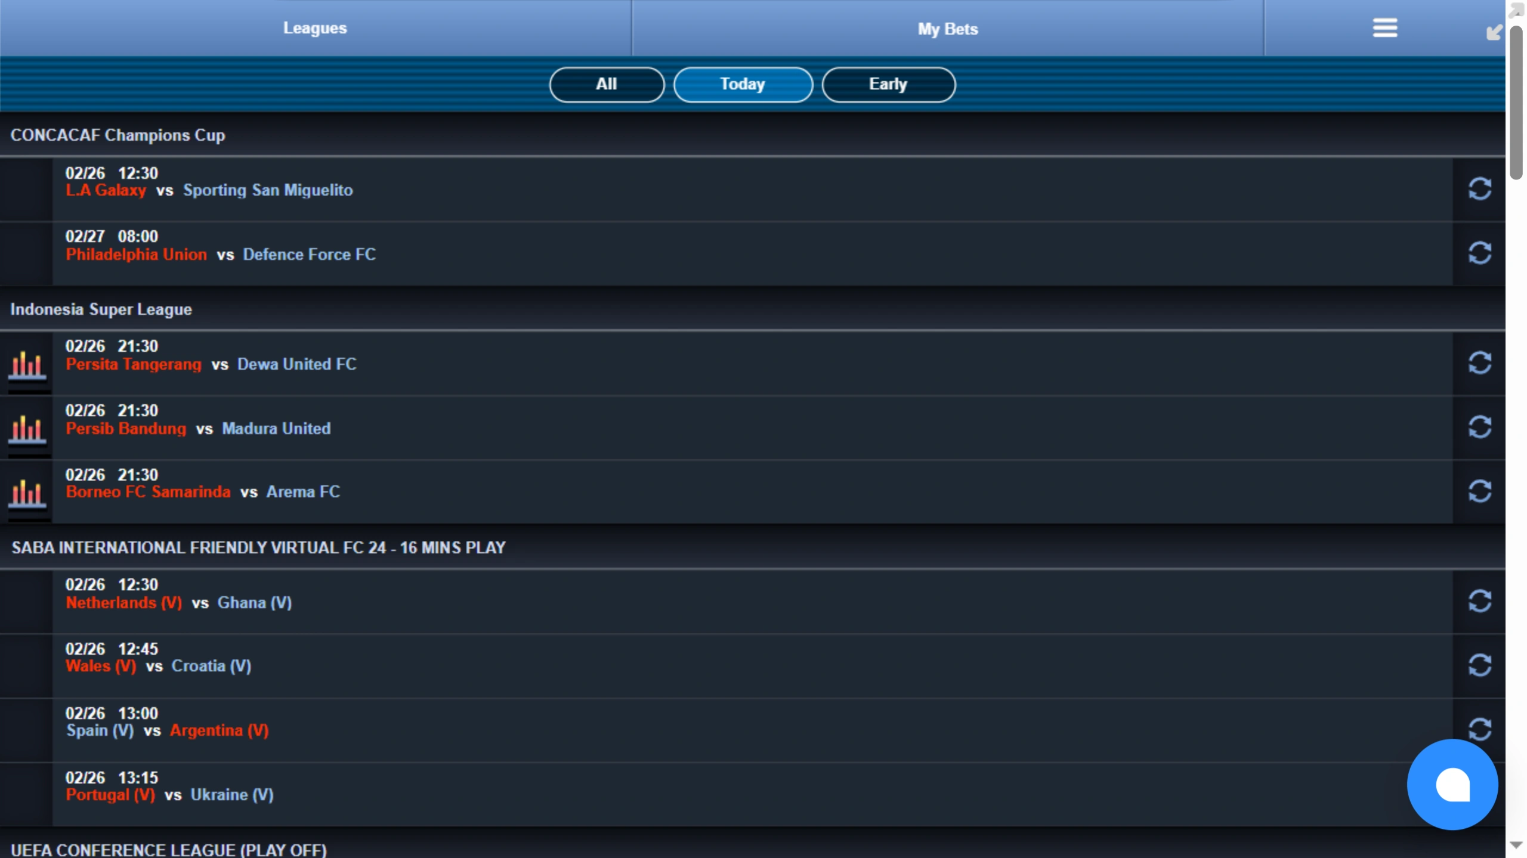1527x858 pixels.
Task: Click the collapse arrows icon at top right
Action: [x=1494, y=32]
